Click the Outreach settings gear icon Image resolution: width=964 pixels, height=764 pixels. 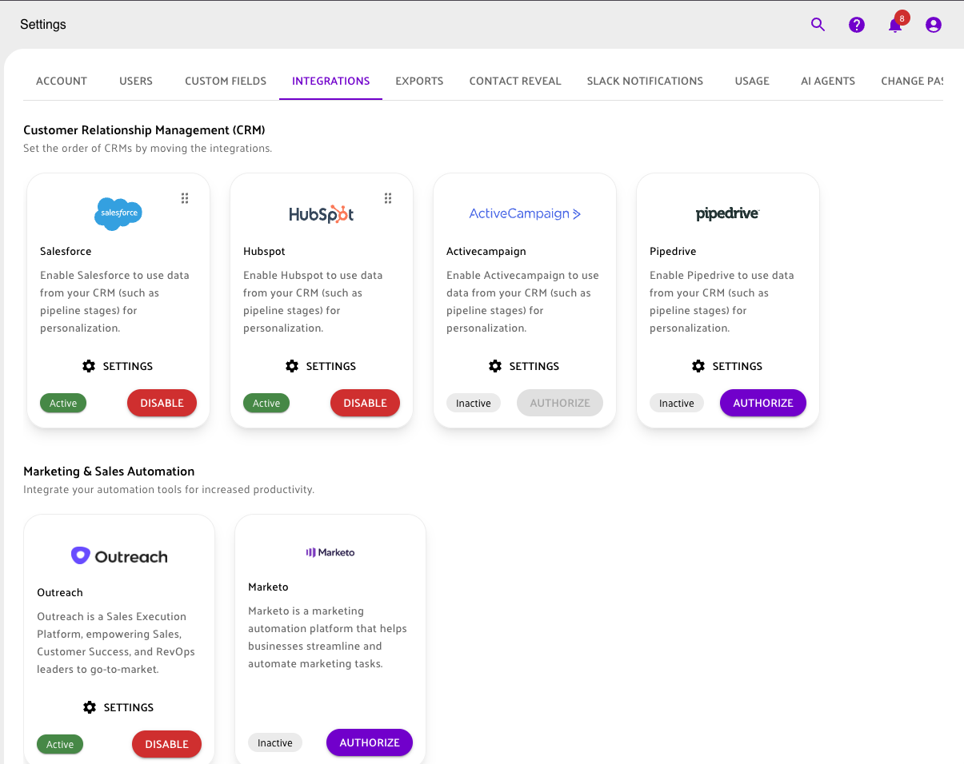[x=90, y=707]
